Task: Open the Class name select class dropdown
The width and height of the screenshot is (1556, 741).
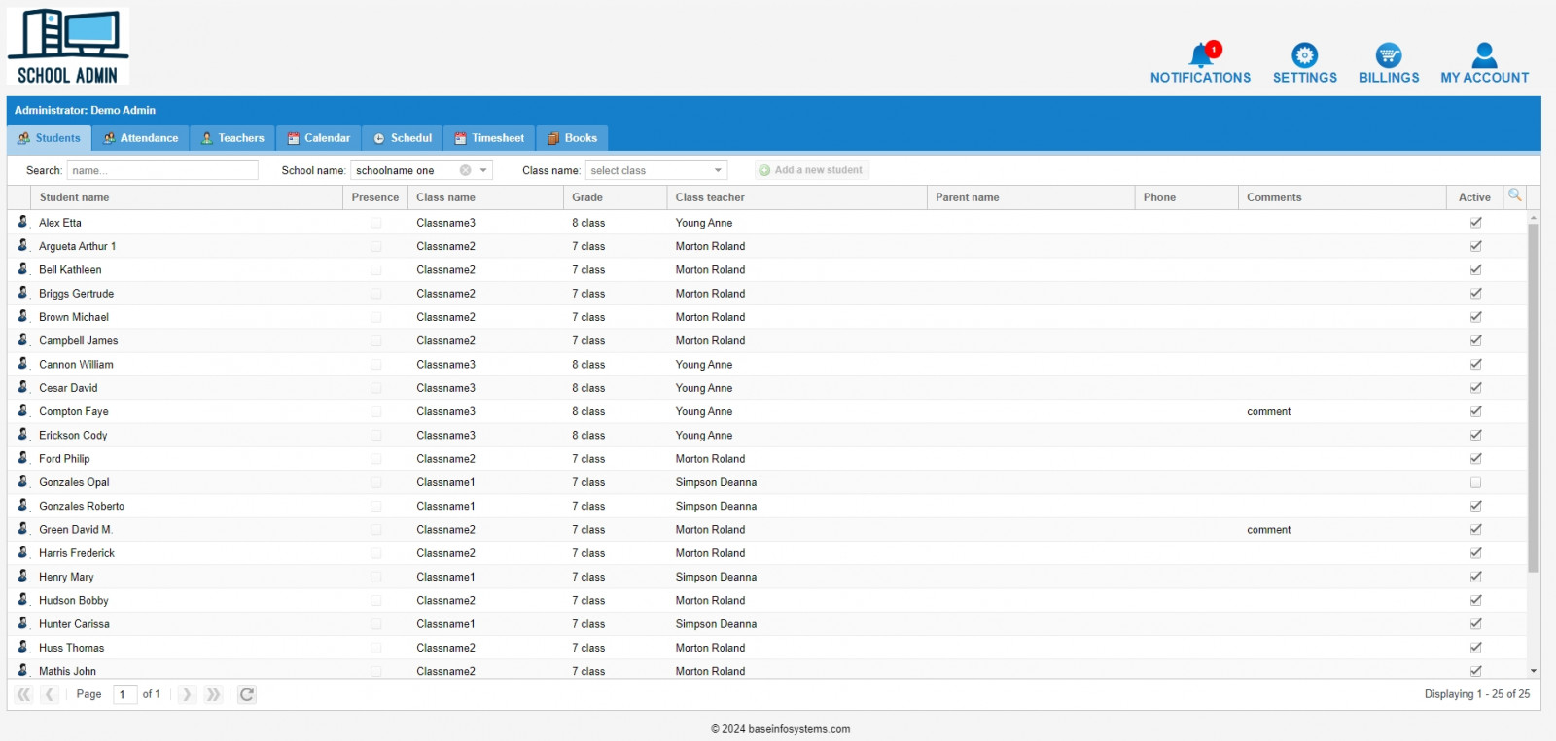Action: 656,170
